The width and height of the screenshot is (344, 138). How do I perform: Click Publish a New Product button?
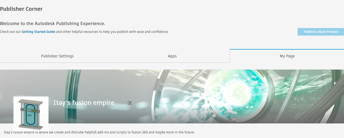321,32
